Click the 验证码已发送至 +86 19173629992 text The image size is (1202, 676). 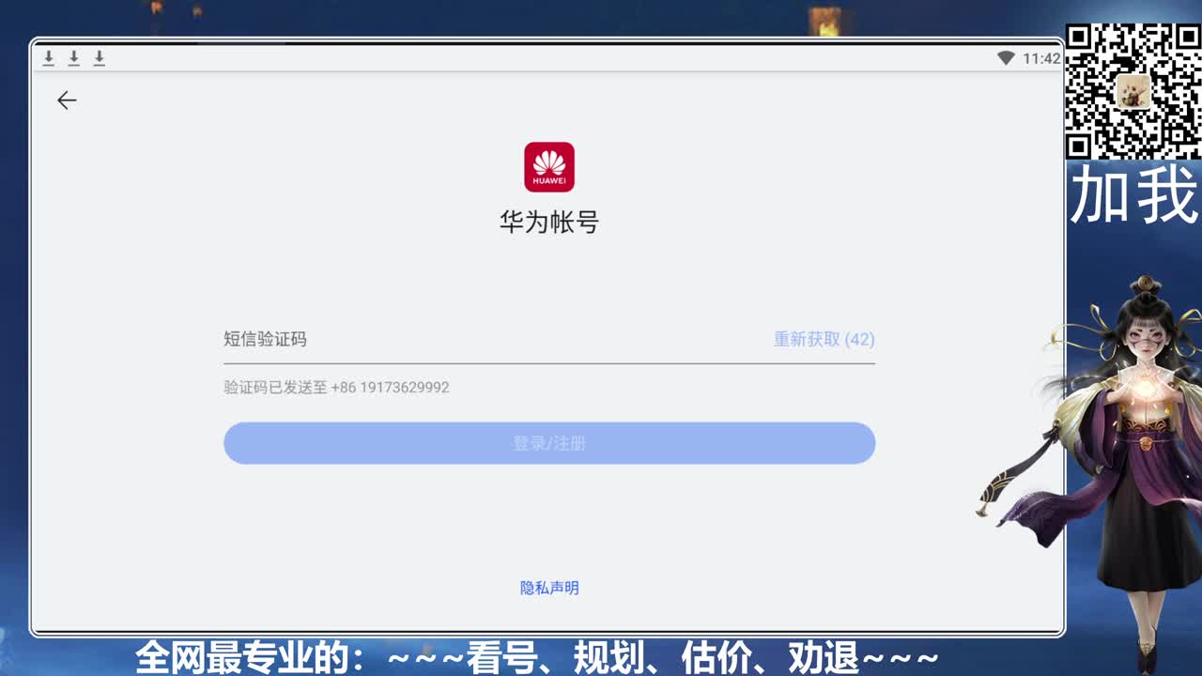pos(336,387)
